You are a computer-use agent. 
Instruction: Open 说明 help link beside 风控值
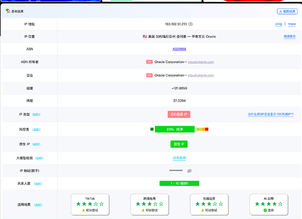[36, 130]
